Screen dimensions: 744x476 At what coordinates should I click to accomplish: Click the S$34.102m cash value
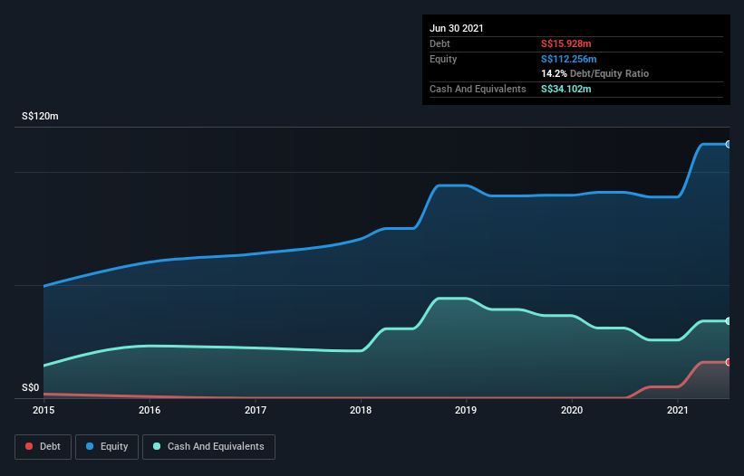pos(566,89)
